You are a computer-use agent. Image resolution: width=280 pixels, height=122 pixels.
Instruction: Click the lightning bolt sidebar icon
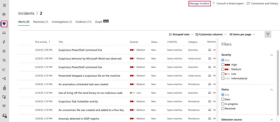click(x=4, y=42)
